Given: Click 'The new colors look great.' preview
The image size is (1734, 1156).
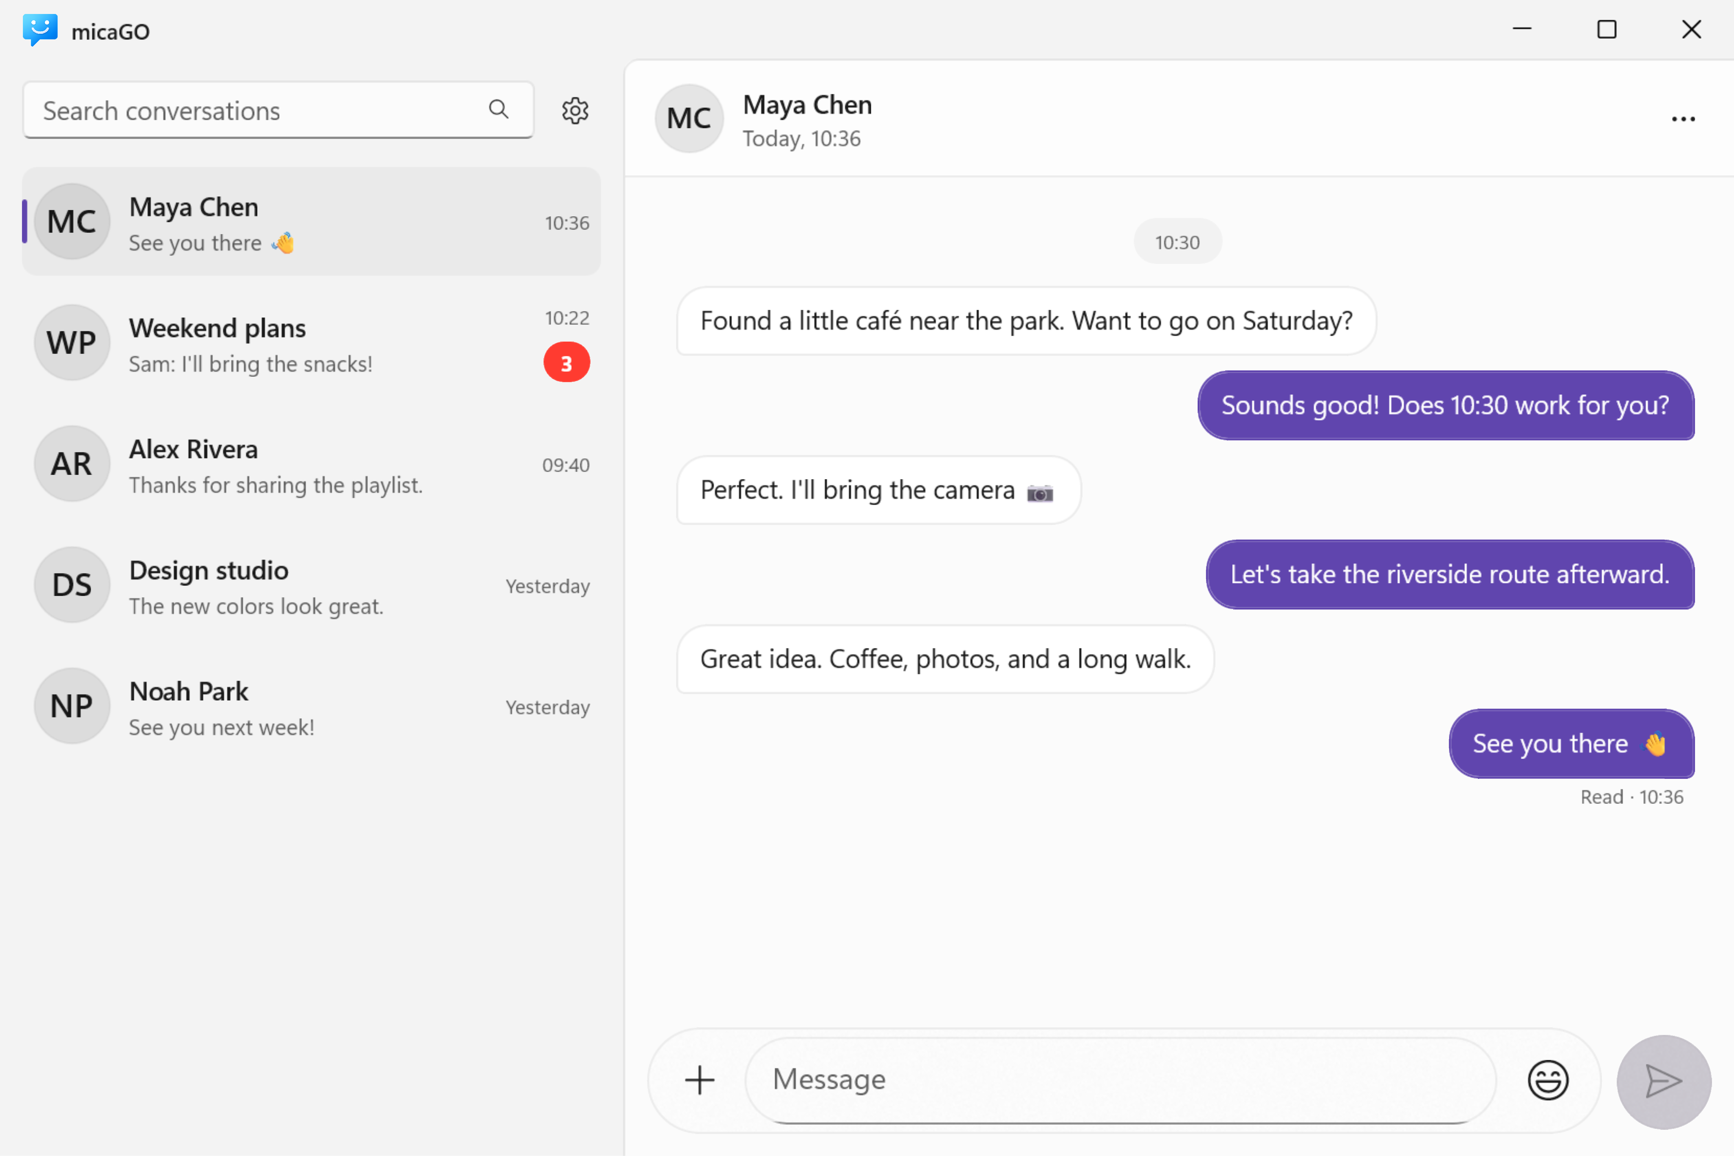Looking at the screenshot, I should click(x=257, y=606).
